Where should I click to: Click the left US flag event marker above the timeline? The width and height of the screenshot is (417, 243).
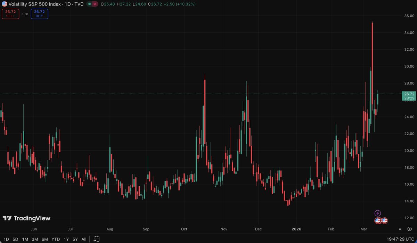click(378, 220)
